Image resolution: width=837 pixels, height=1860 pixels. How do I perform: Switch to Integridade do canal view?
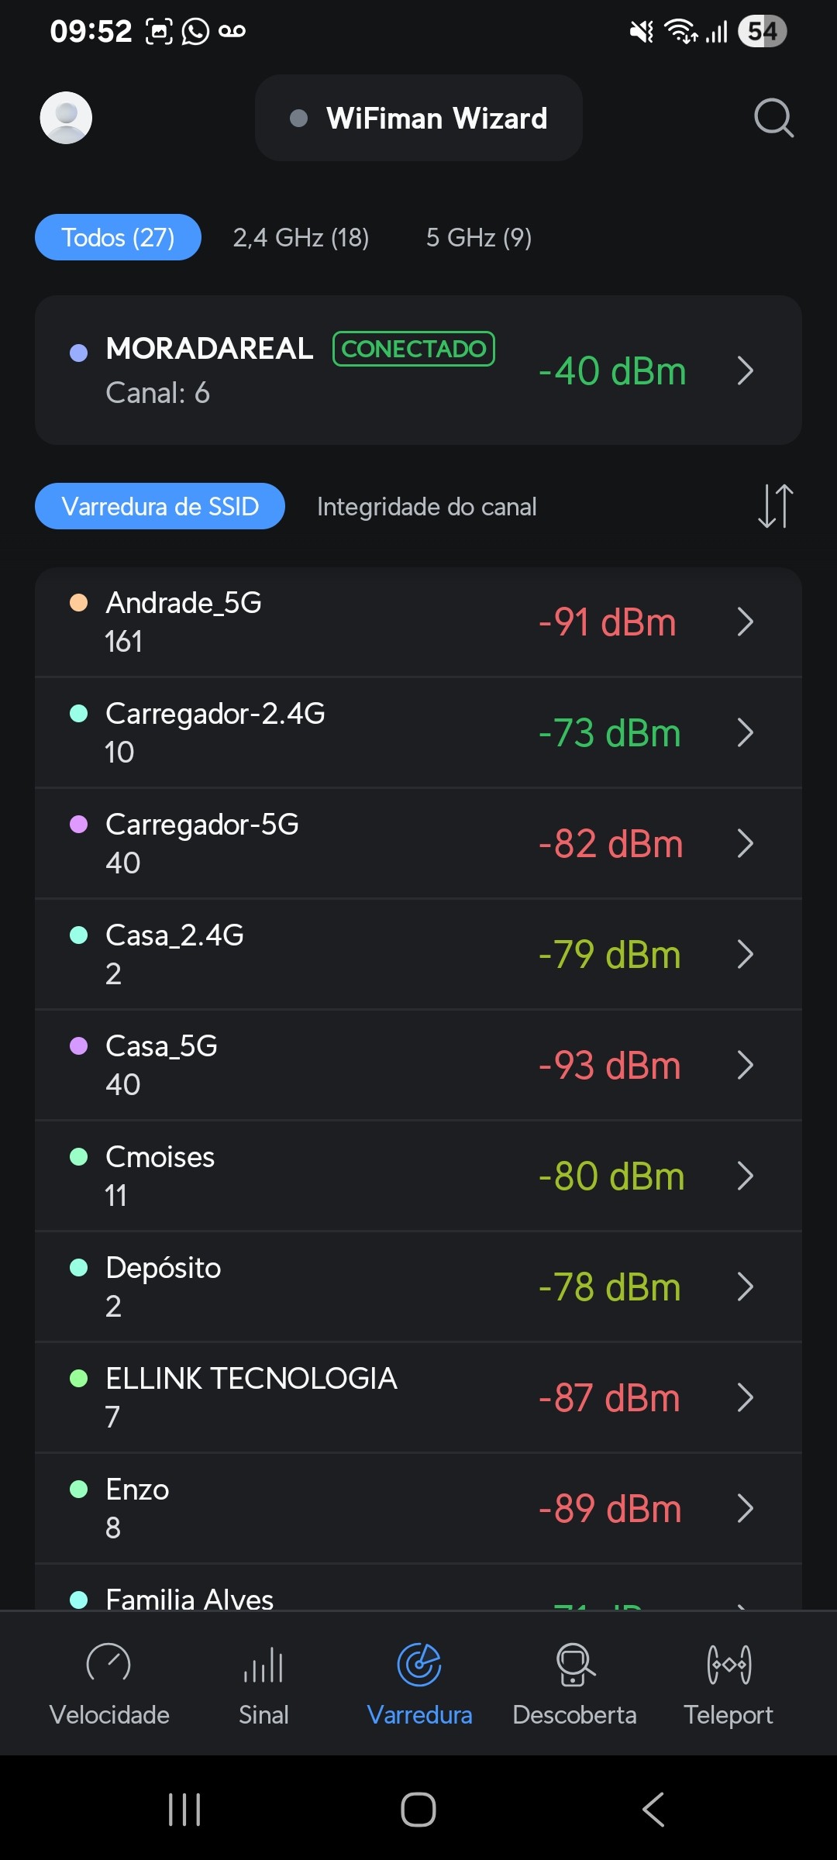[426, 507]
